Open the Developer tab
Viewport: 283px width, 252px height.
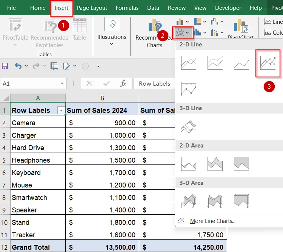coord(228,8)
